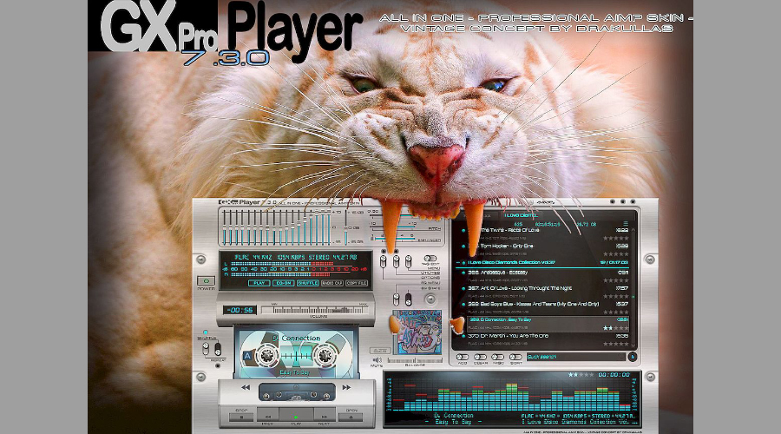Click the equalizer preamp dB slider
The height and width of the screenshot is (434, 781).
click(345, 227)
